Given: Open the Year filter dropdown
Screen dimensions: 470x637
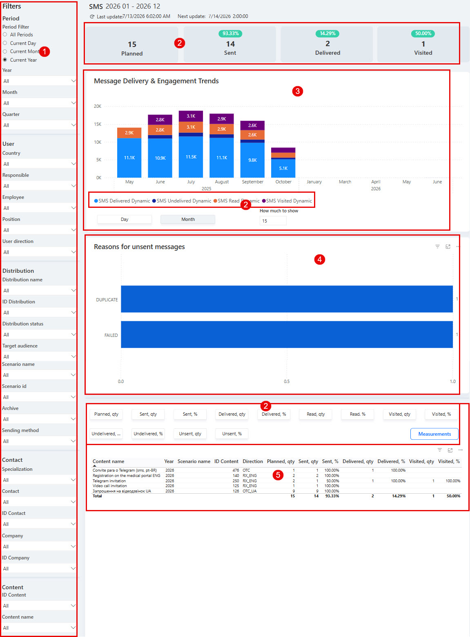Looking at the screenshot, I should (x=39, y=81).
